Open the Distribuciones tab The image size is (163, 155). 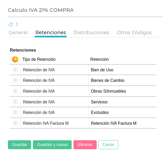91,33
